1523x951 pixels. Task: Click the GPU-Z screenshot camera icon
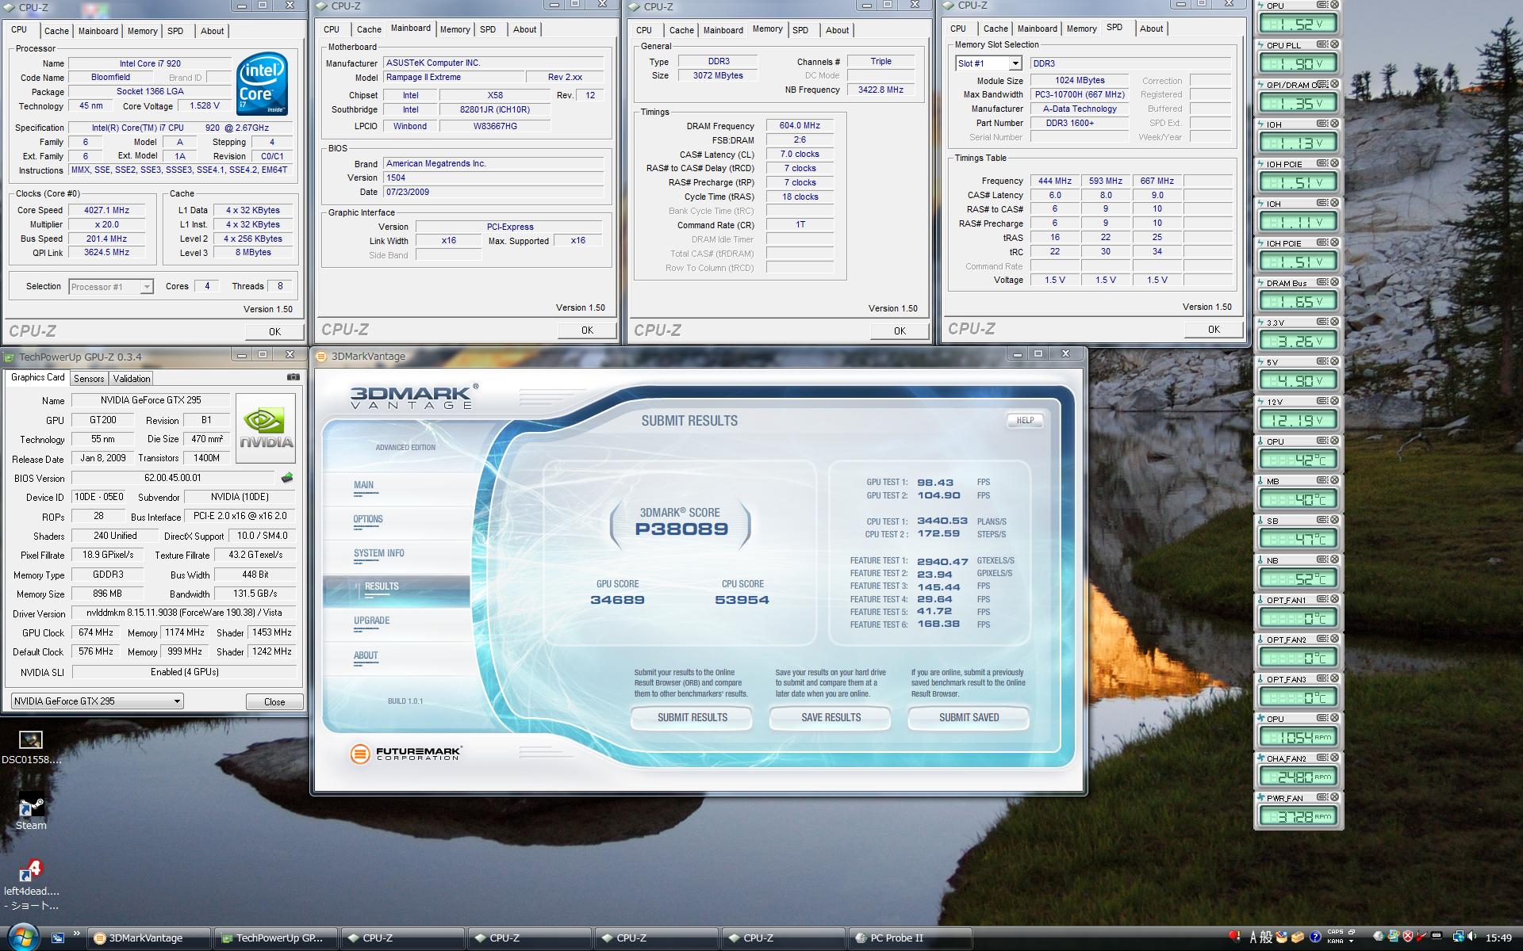(x=293, y=377)
